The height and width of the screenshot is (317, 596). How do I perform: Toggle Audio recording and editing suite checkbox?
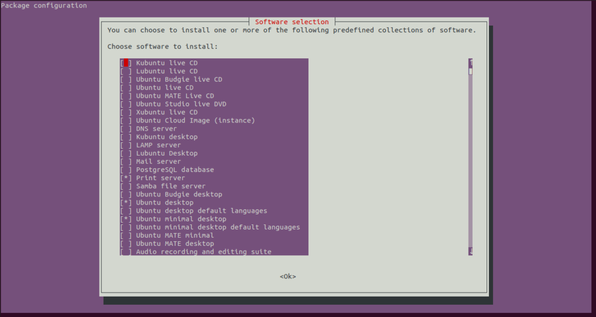coord(126,252)
